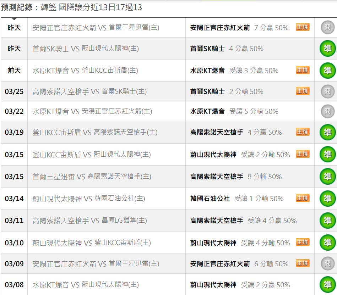Screen dimensions: 337x295
Task: Click the green 準 icon in the 03/11 row
Action: coord(327,221)
